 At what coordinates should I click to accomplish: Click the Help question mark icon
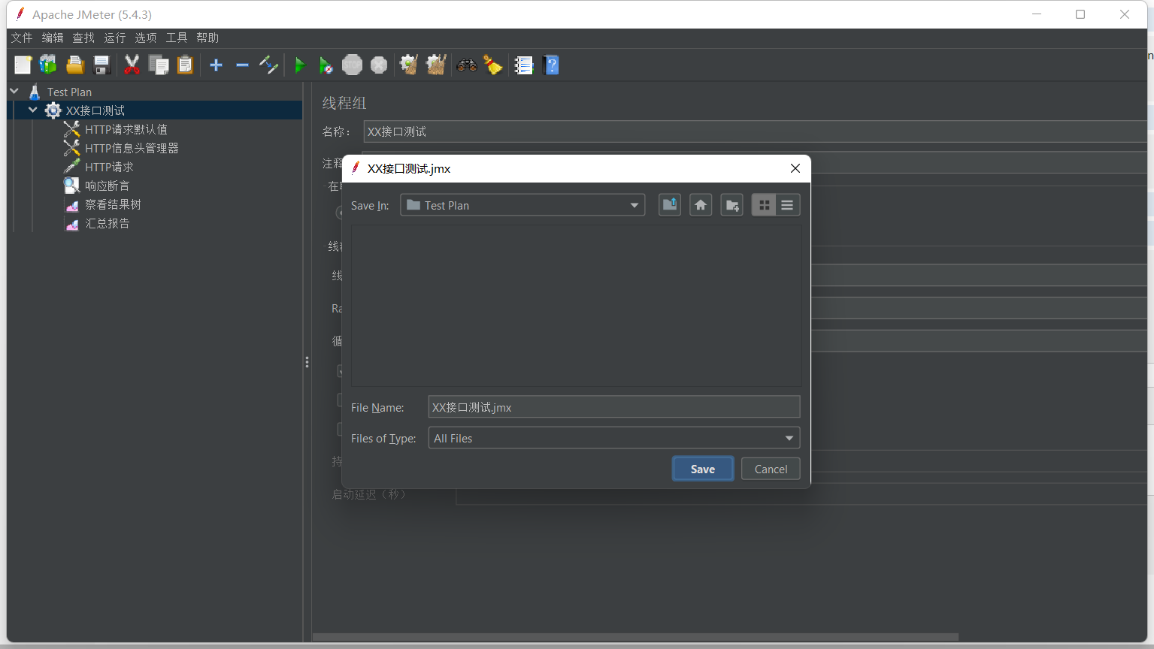pyautogui.click(x=551, y=65)
